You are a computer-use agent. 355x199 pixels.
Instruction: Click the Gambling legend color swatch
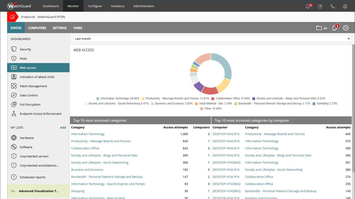point(314,103)
